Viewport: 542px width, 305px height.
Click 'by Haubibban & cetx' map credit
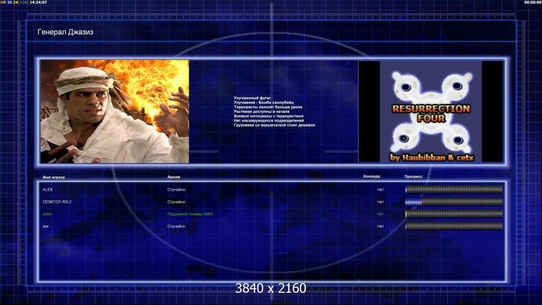click(432, 158)
